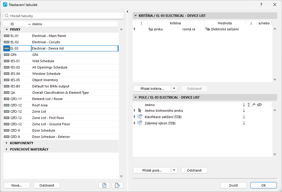The height and width of the screenshot is (192, 282).
Task: Click the Archicad logo in the title bar
Action: (x=5, y=5)
